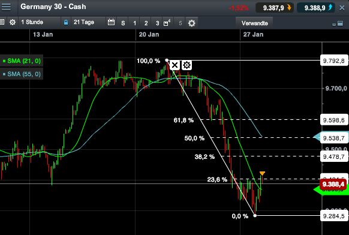The image size is (349, 235).
Task: Maximize the chart panel window icon
Action: [341, 23]
